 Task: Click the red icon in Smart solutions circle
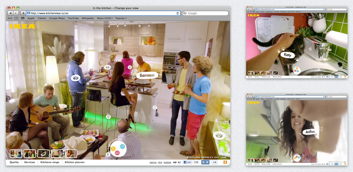(x=117, y=153)
